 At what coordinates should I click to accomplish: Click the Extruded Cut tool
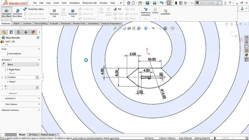(54, 13)
